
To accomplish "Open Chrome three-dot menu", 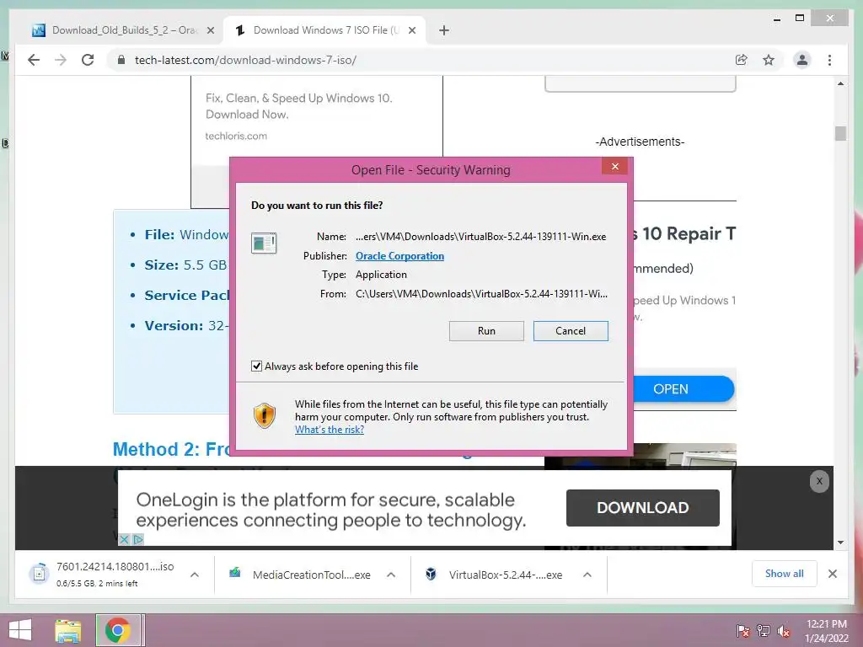I will (829, 60).
